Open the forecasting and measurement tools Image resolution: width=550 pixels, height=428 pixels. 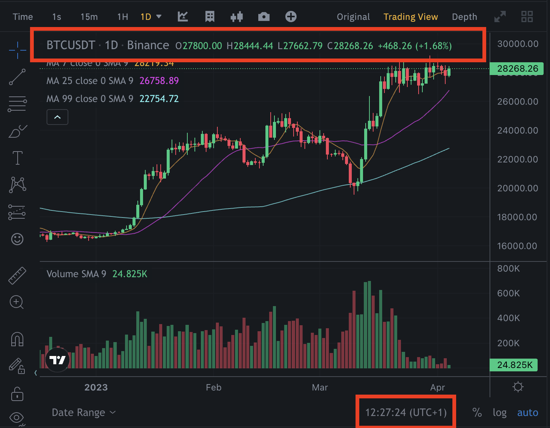(17, 212)
